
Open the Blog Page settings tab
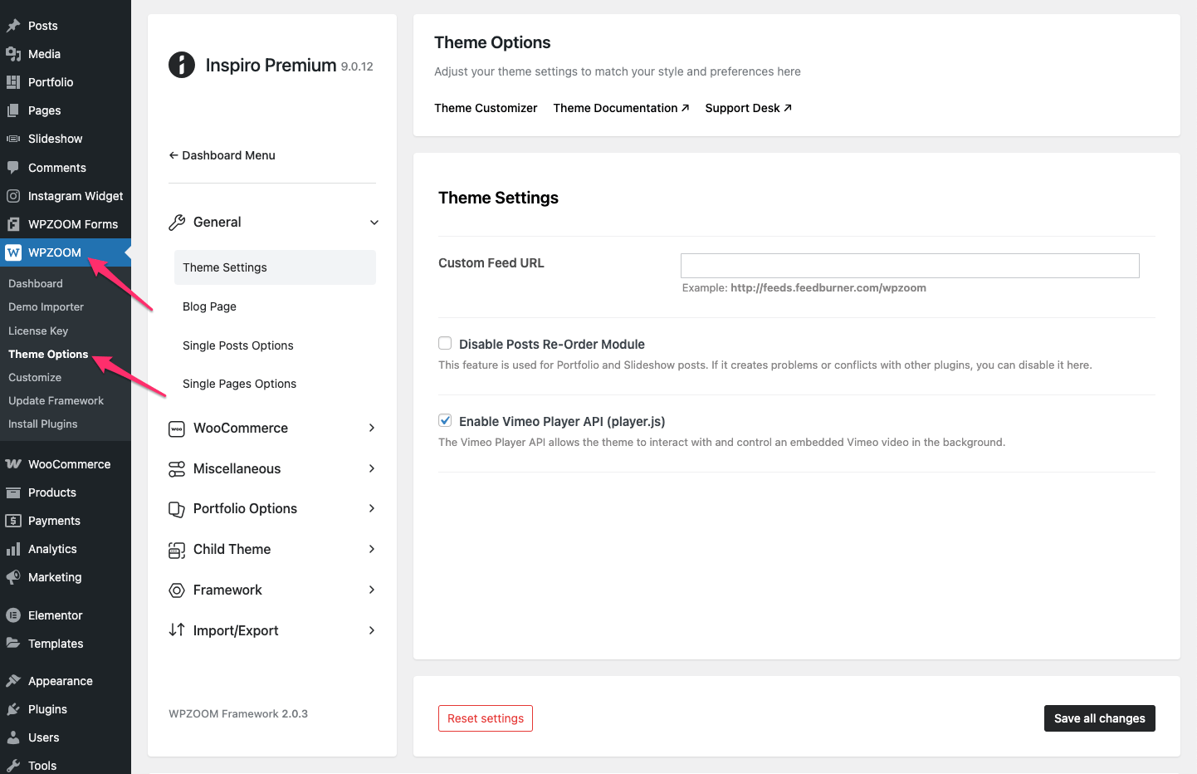[x=209, y=306]
